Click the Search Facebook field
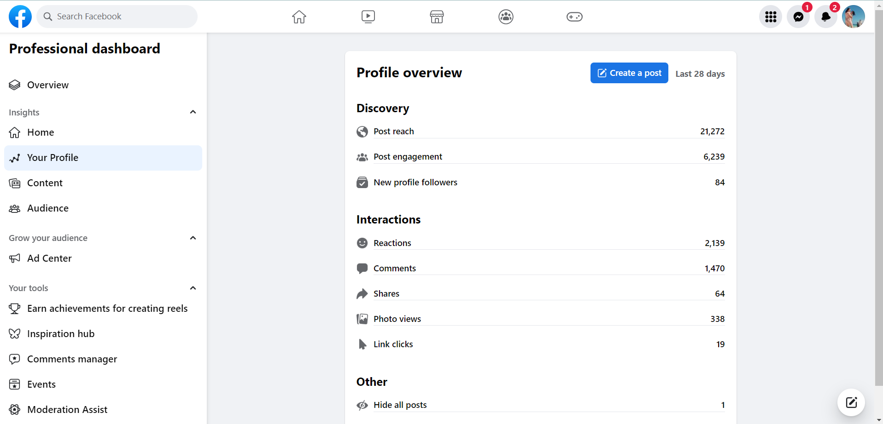883x424 pixels. [117, 17]
